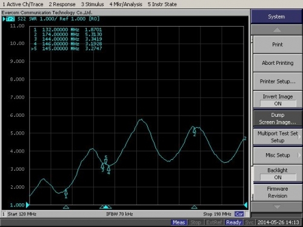Open the Mkr/Analysis menu
Viewport: 303px width, 227px height.
[x=126, y=4]
